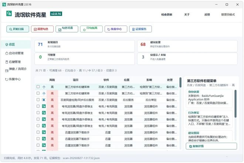Open 恢复中心 from the top toolbar
Image resolution: width=244 pixels, height=163 pixels.
116,29
